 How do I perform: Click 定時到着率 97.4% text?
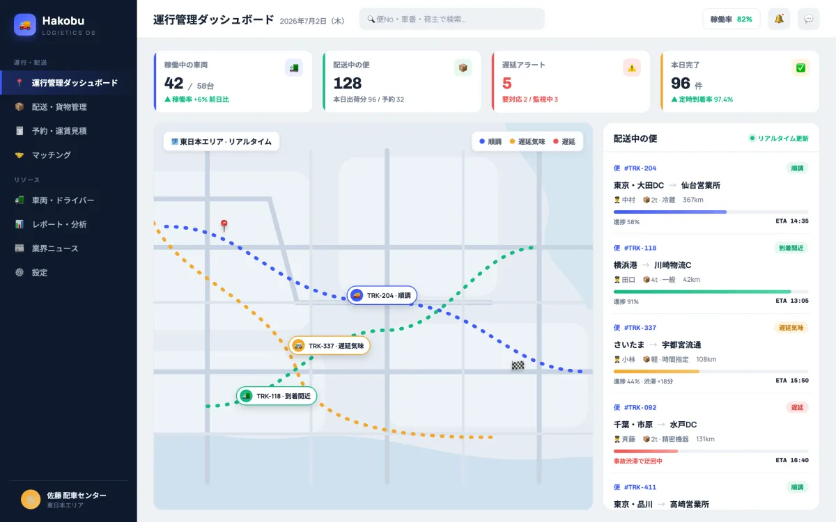(x=702, y=100)
